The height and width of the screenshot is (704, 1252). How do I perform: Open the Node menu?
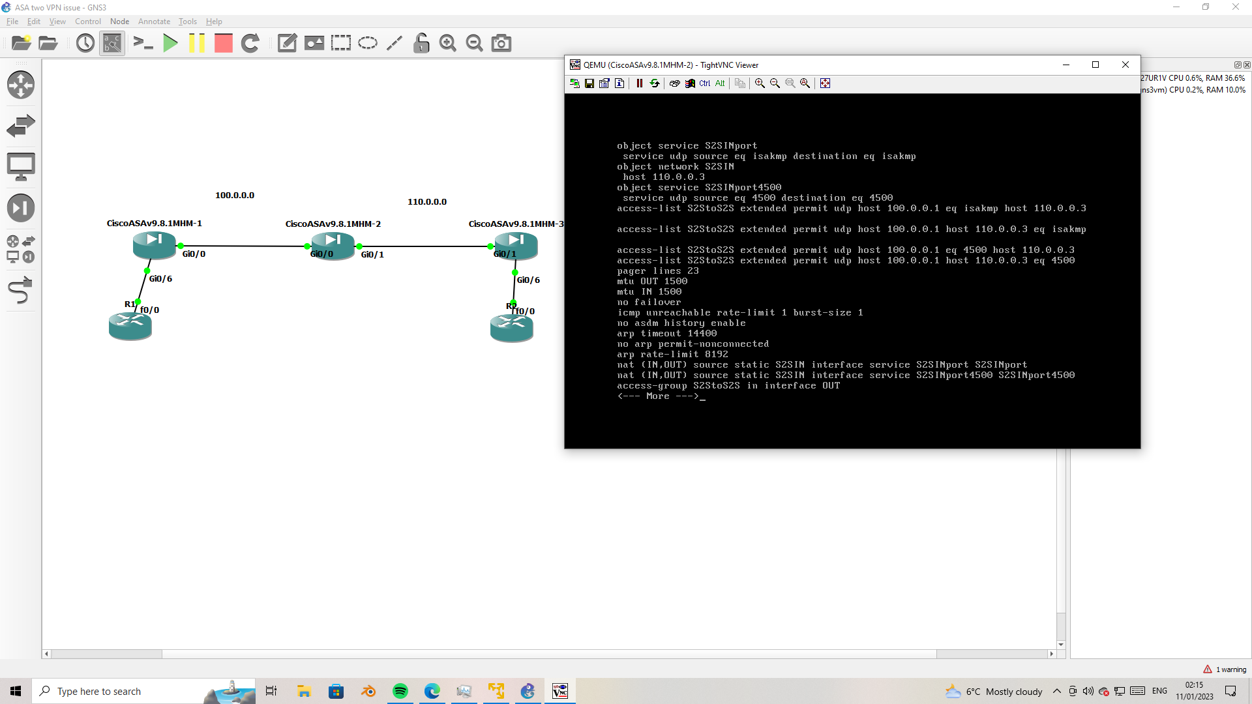[119, 22]
